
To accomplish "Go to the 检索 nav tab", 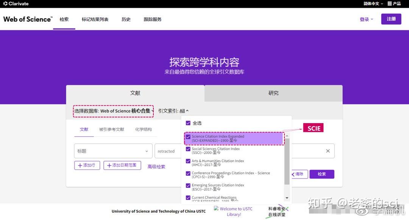I will tap(64, 19).
